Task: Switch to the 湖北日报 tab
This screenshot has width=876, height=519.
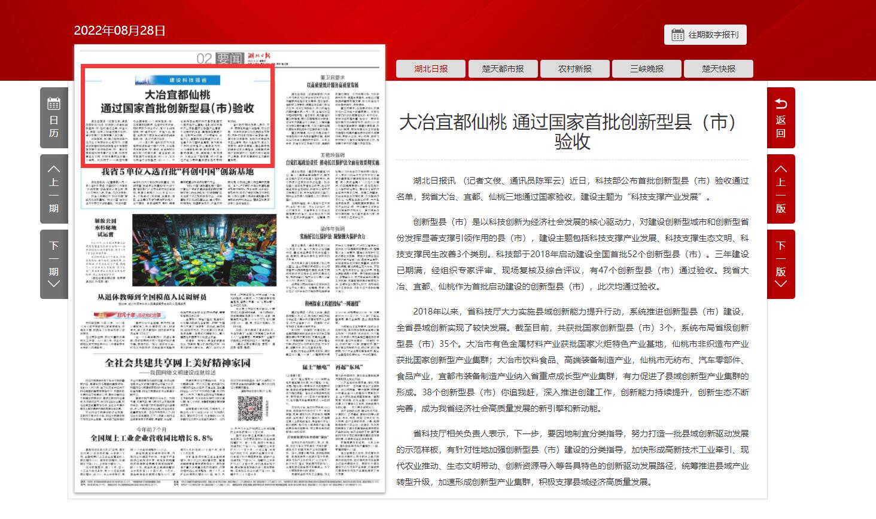Action: point(431,69)
